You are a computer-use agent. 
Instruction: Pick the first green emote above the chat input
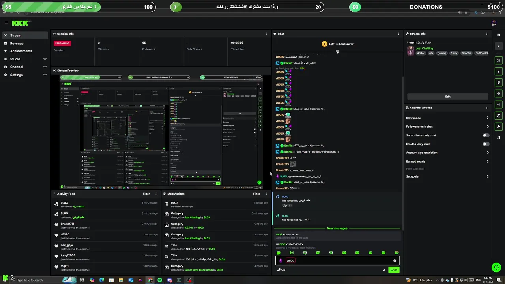click(x=279, y=253)
